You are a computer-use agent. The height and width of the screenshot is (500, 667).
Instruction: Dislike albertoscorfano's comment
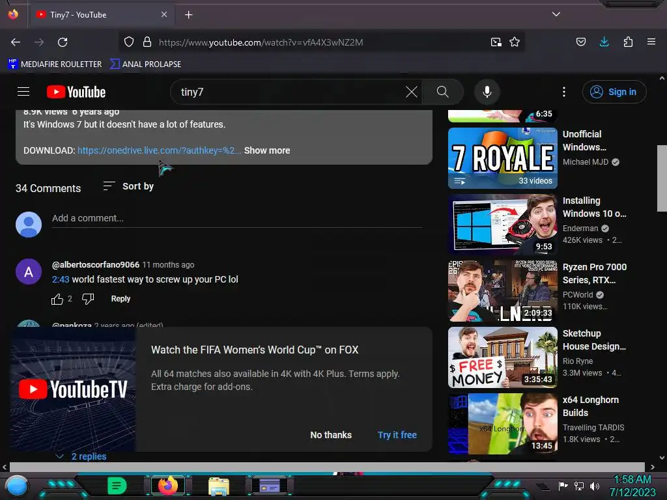(88, 299)
